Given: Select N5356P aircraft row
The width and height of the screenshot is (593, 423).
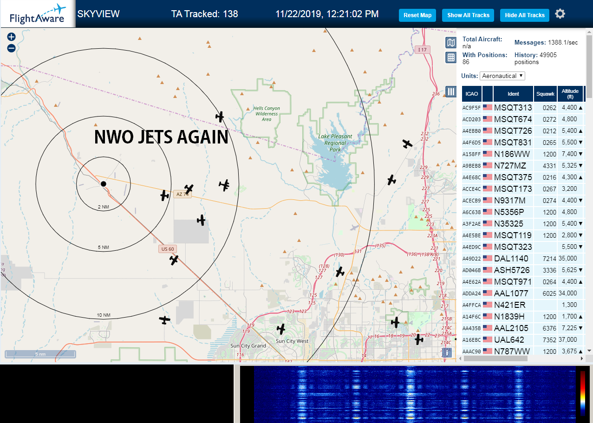Looking at the screenshot, I should 522,212.
